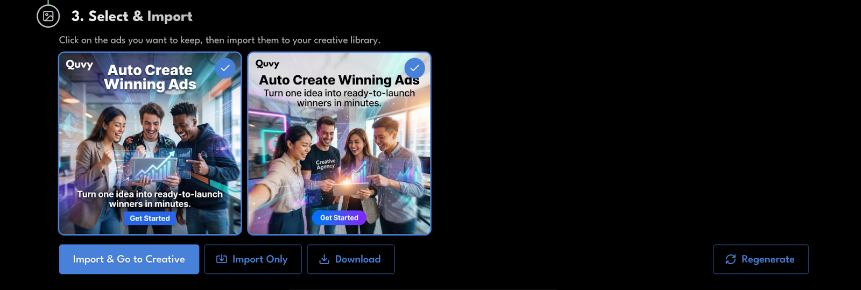861x290 pixels.
Task: Click the download arrow icon
Action: [x=324, y=259]
